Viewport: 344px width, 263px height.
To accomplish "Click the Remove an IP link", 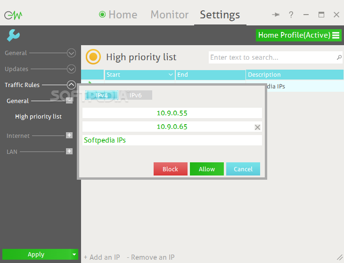I will click(x=151, y=257).
